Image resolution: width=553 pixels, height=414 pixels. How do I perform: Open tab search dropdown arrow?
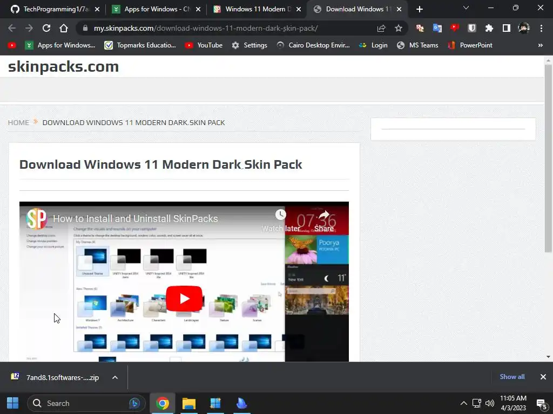pyautogui.click(x=466, y=8)
